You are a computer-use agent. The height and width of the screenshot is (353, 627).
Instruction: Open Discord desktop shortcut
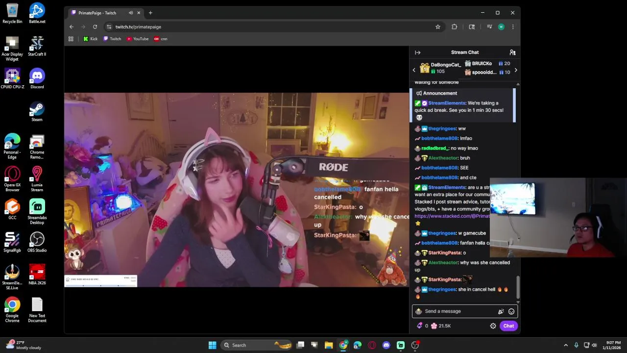[x=37, y=78]
